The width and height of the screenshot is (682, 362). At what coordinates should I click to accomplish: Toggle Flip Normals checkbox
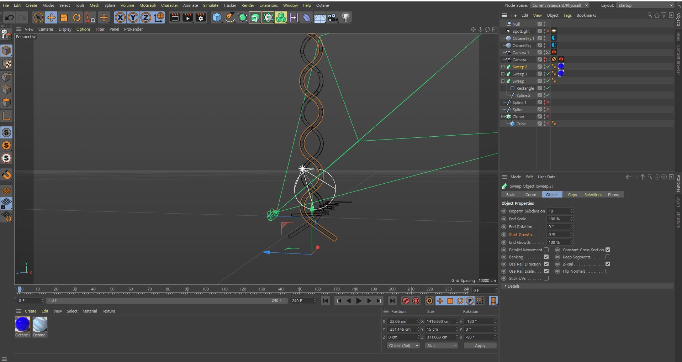click(x=608, y=271)
